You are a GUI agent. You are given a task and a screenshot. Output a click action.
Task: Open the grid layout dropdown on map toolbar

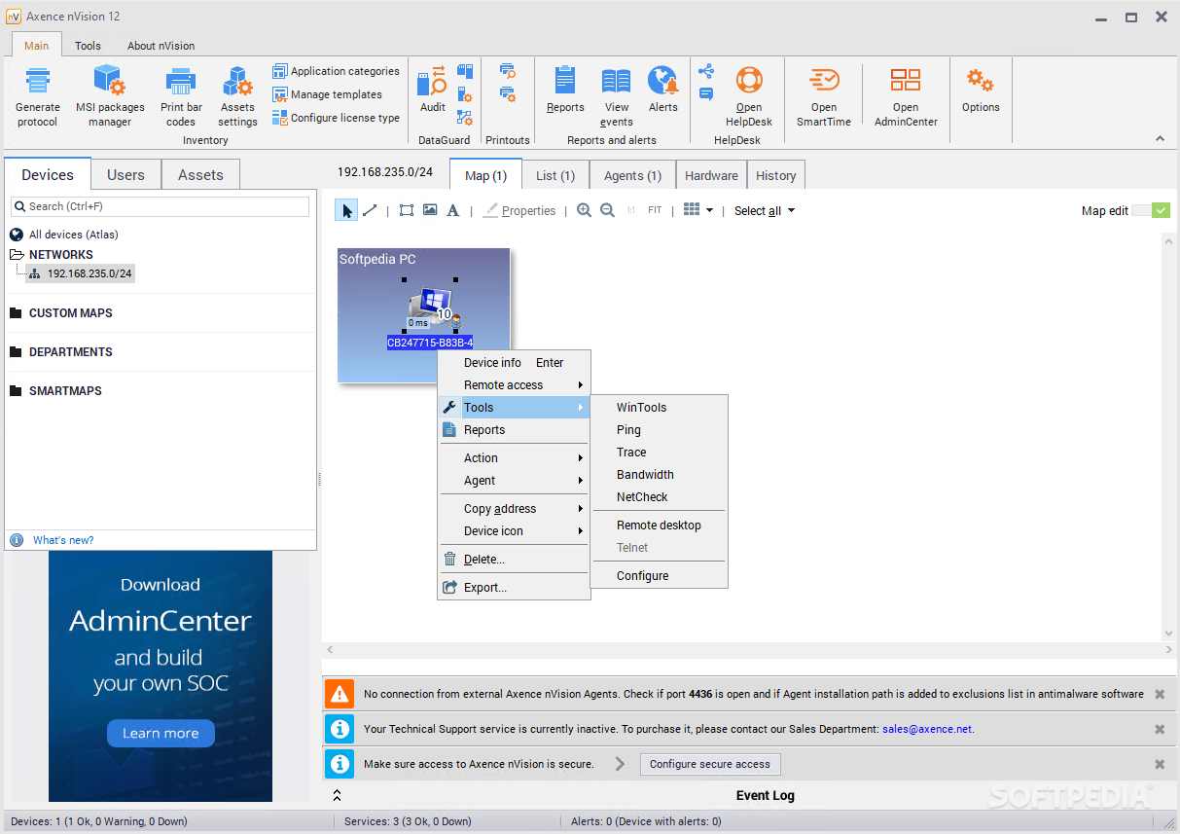[698, 210]
